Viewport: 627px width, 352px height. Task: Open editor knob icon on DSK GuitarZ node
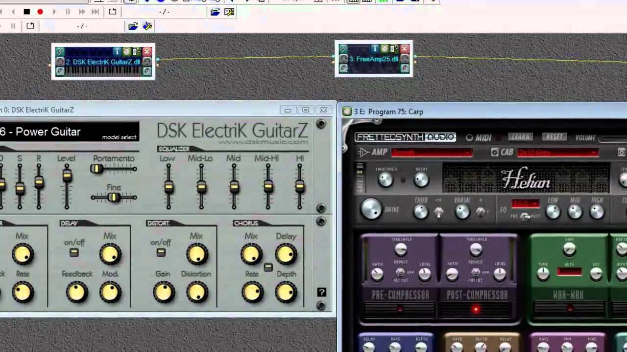click(x=127, y=51)
